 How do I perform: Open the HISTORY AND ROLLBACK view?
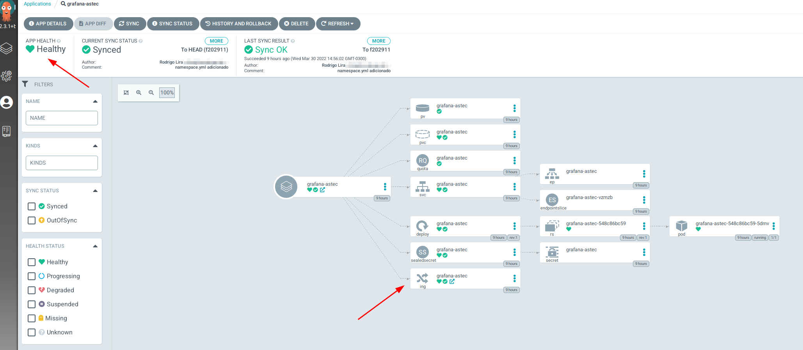239,24
